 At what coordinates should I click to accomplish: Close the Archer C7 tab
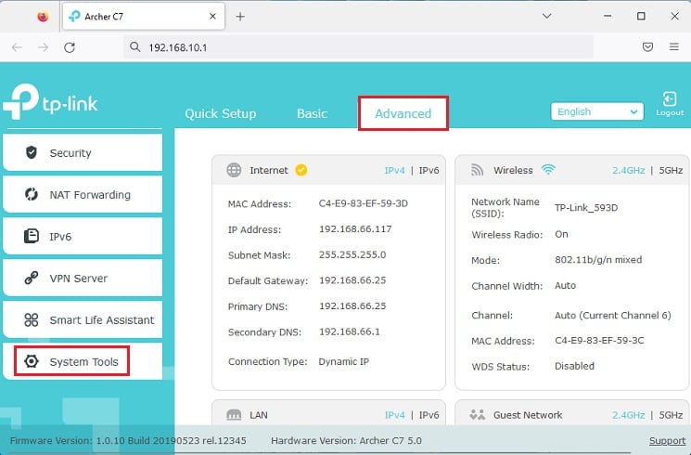[212, 17]
